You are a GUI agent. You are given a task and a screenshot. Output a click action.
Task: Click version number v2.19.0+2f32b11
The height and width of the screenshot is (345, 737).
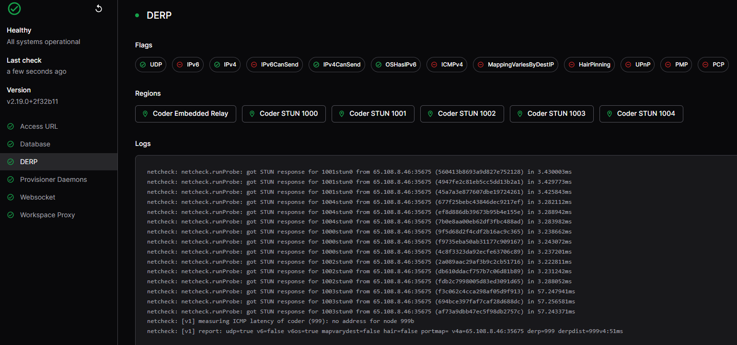tap(33, 101)
